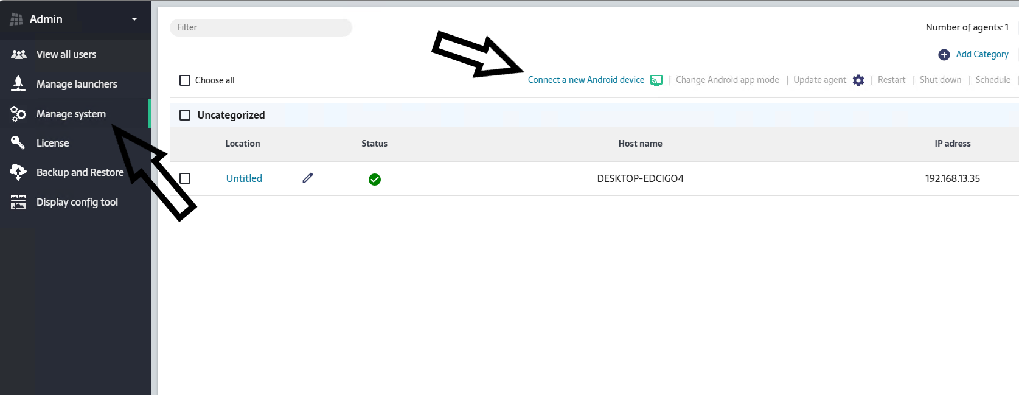
Task: Select the checkbox for the Untitled agent row
Action: coord(185,178)
